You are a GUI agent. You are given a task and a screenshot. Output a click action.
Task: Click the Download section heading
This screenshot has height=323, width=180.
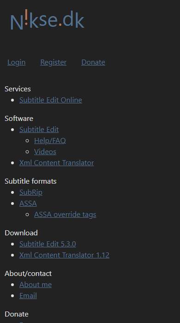click(21, 233)
